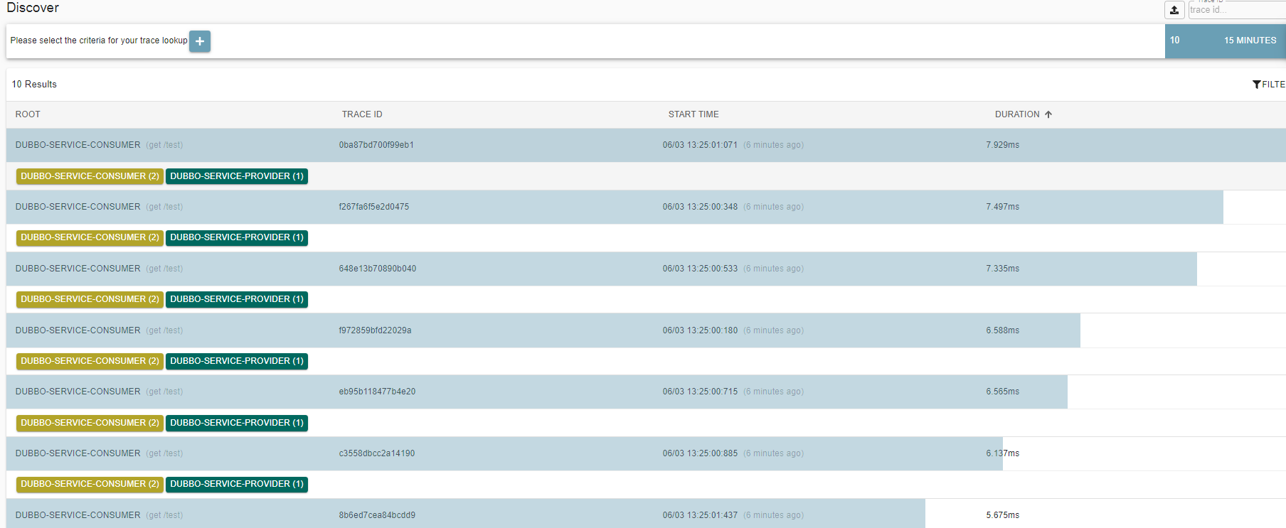
Task: Click start time 06/03 13:25:00:348
Action: [x=700, y=207]
